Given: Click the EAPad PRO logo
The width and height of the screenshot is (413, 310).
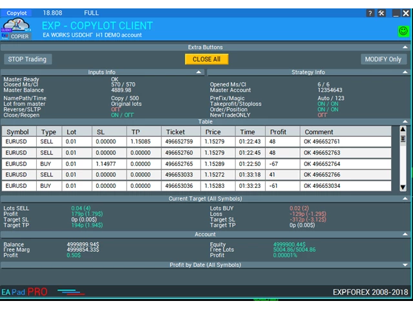Looking at the screenshot, I should [x=25, y=292].
